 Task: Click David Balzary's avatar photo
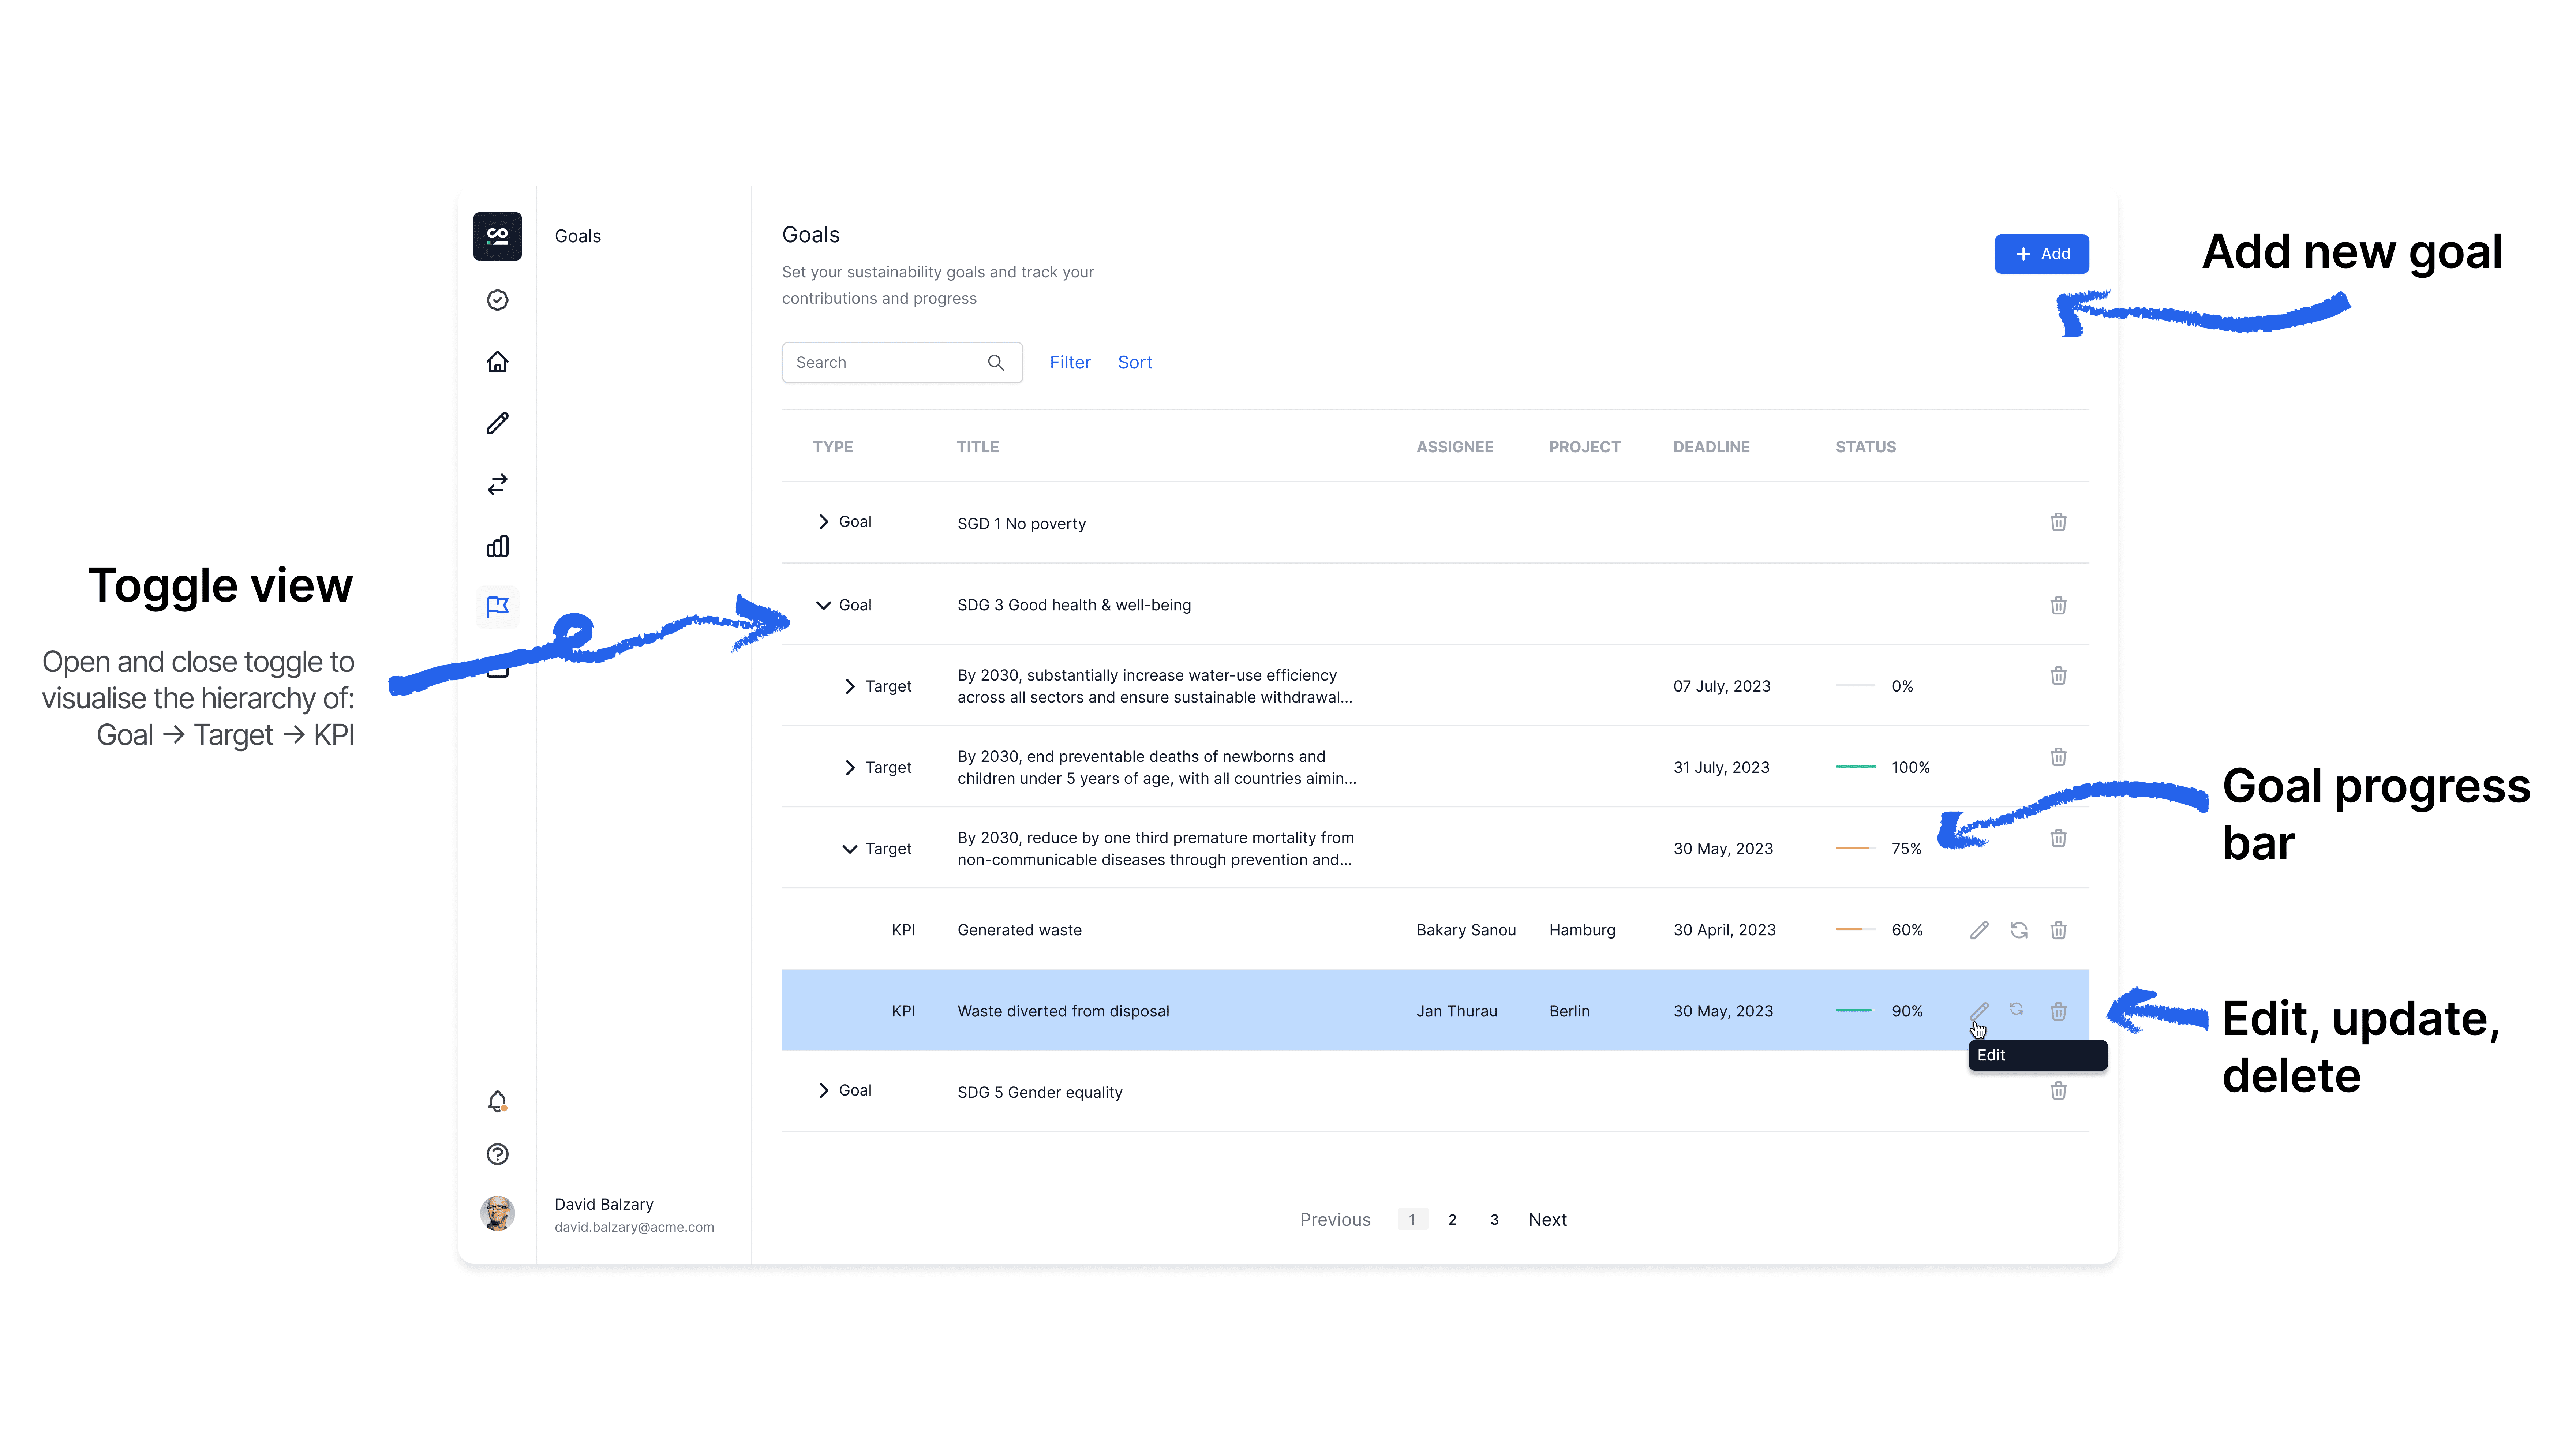pyautogui.click(x=497, y=1213)
